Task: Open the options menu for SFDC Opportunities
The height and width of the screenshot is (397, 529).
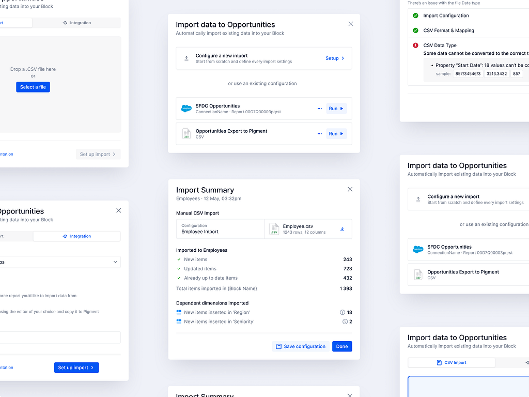Action: tap(319, 109)
